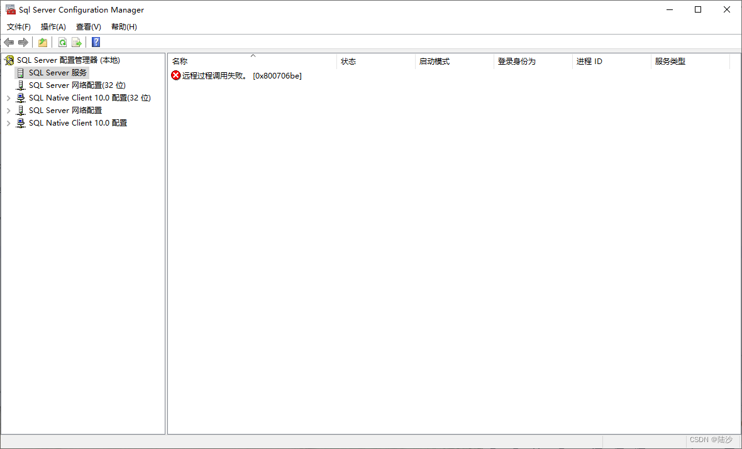The image size is (742, 449).
Task: Click the SQL Server 配置管理器 root icon
Action: pos(9,60)
